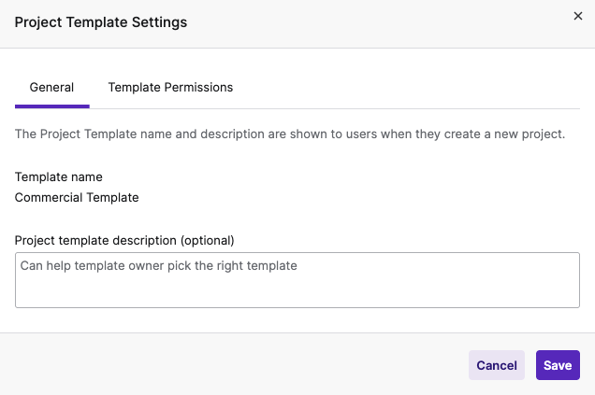Save the project template settings
This screenshot has width=595, height=395.
click(x=558, y=365)
